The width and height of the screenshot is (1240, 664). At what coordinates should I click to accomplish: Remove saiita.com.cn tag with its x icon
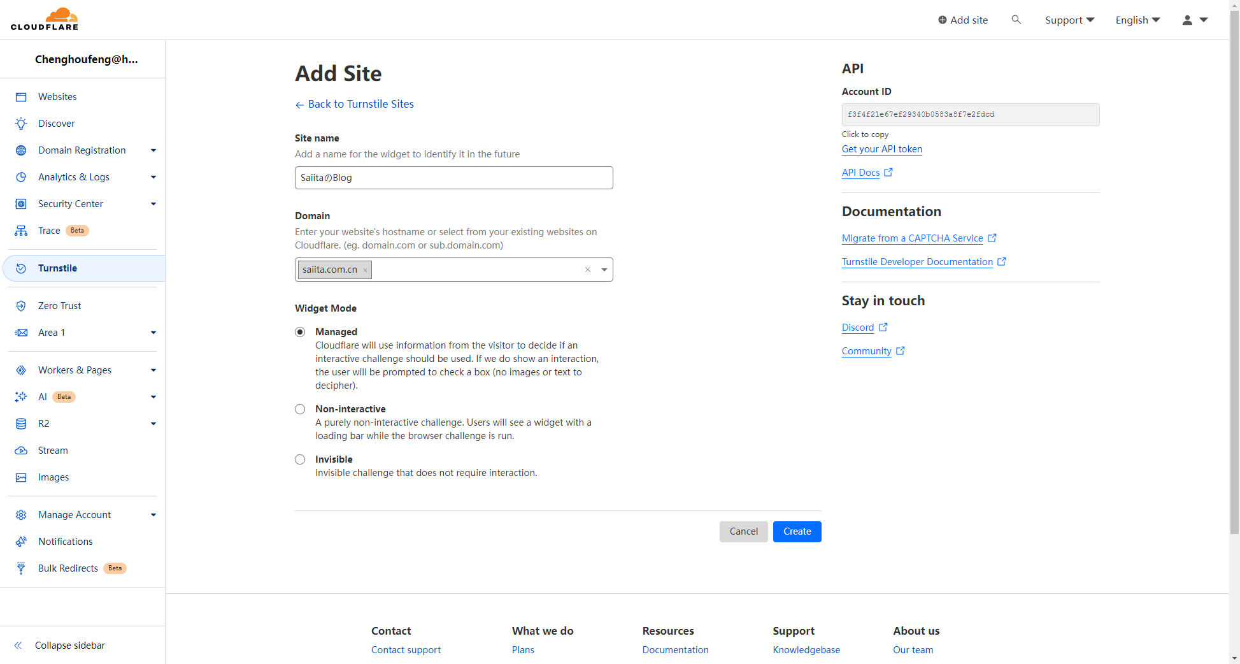pos(365,270)
